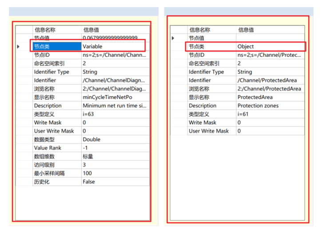Image resolution: width=327 pixels, height=230 pixels.
Task: Select 历史化 label cell
Action: [57, 182]
